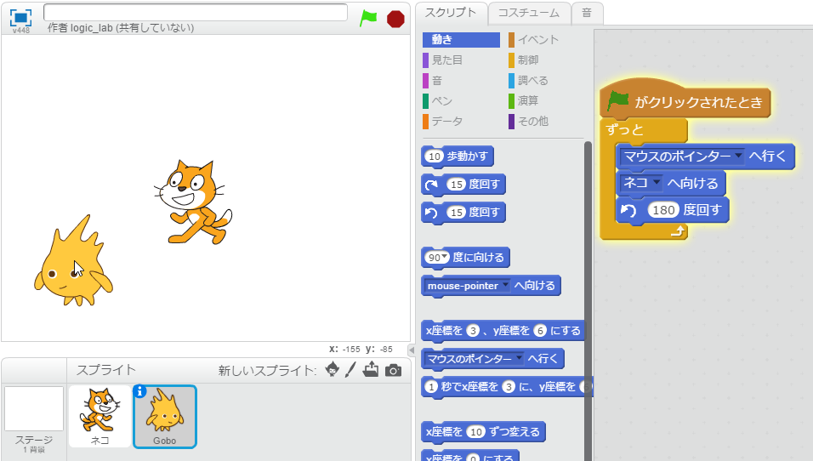The height and width of the screenshot is (461, 813).
Task: Toggle full screen presentation mode icon
Action: [20, 18]
